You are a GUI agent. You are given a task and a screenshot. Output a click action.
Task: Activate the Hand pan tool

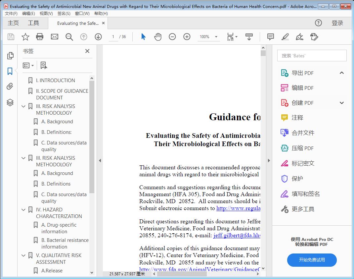tap(158, 37)
